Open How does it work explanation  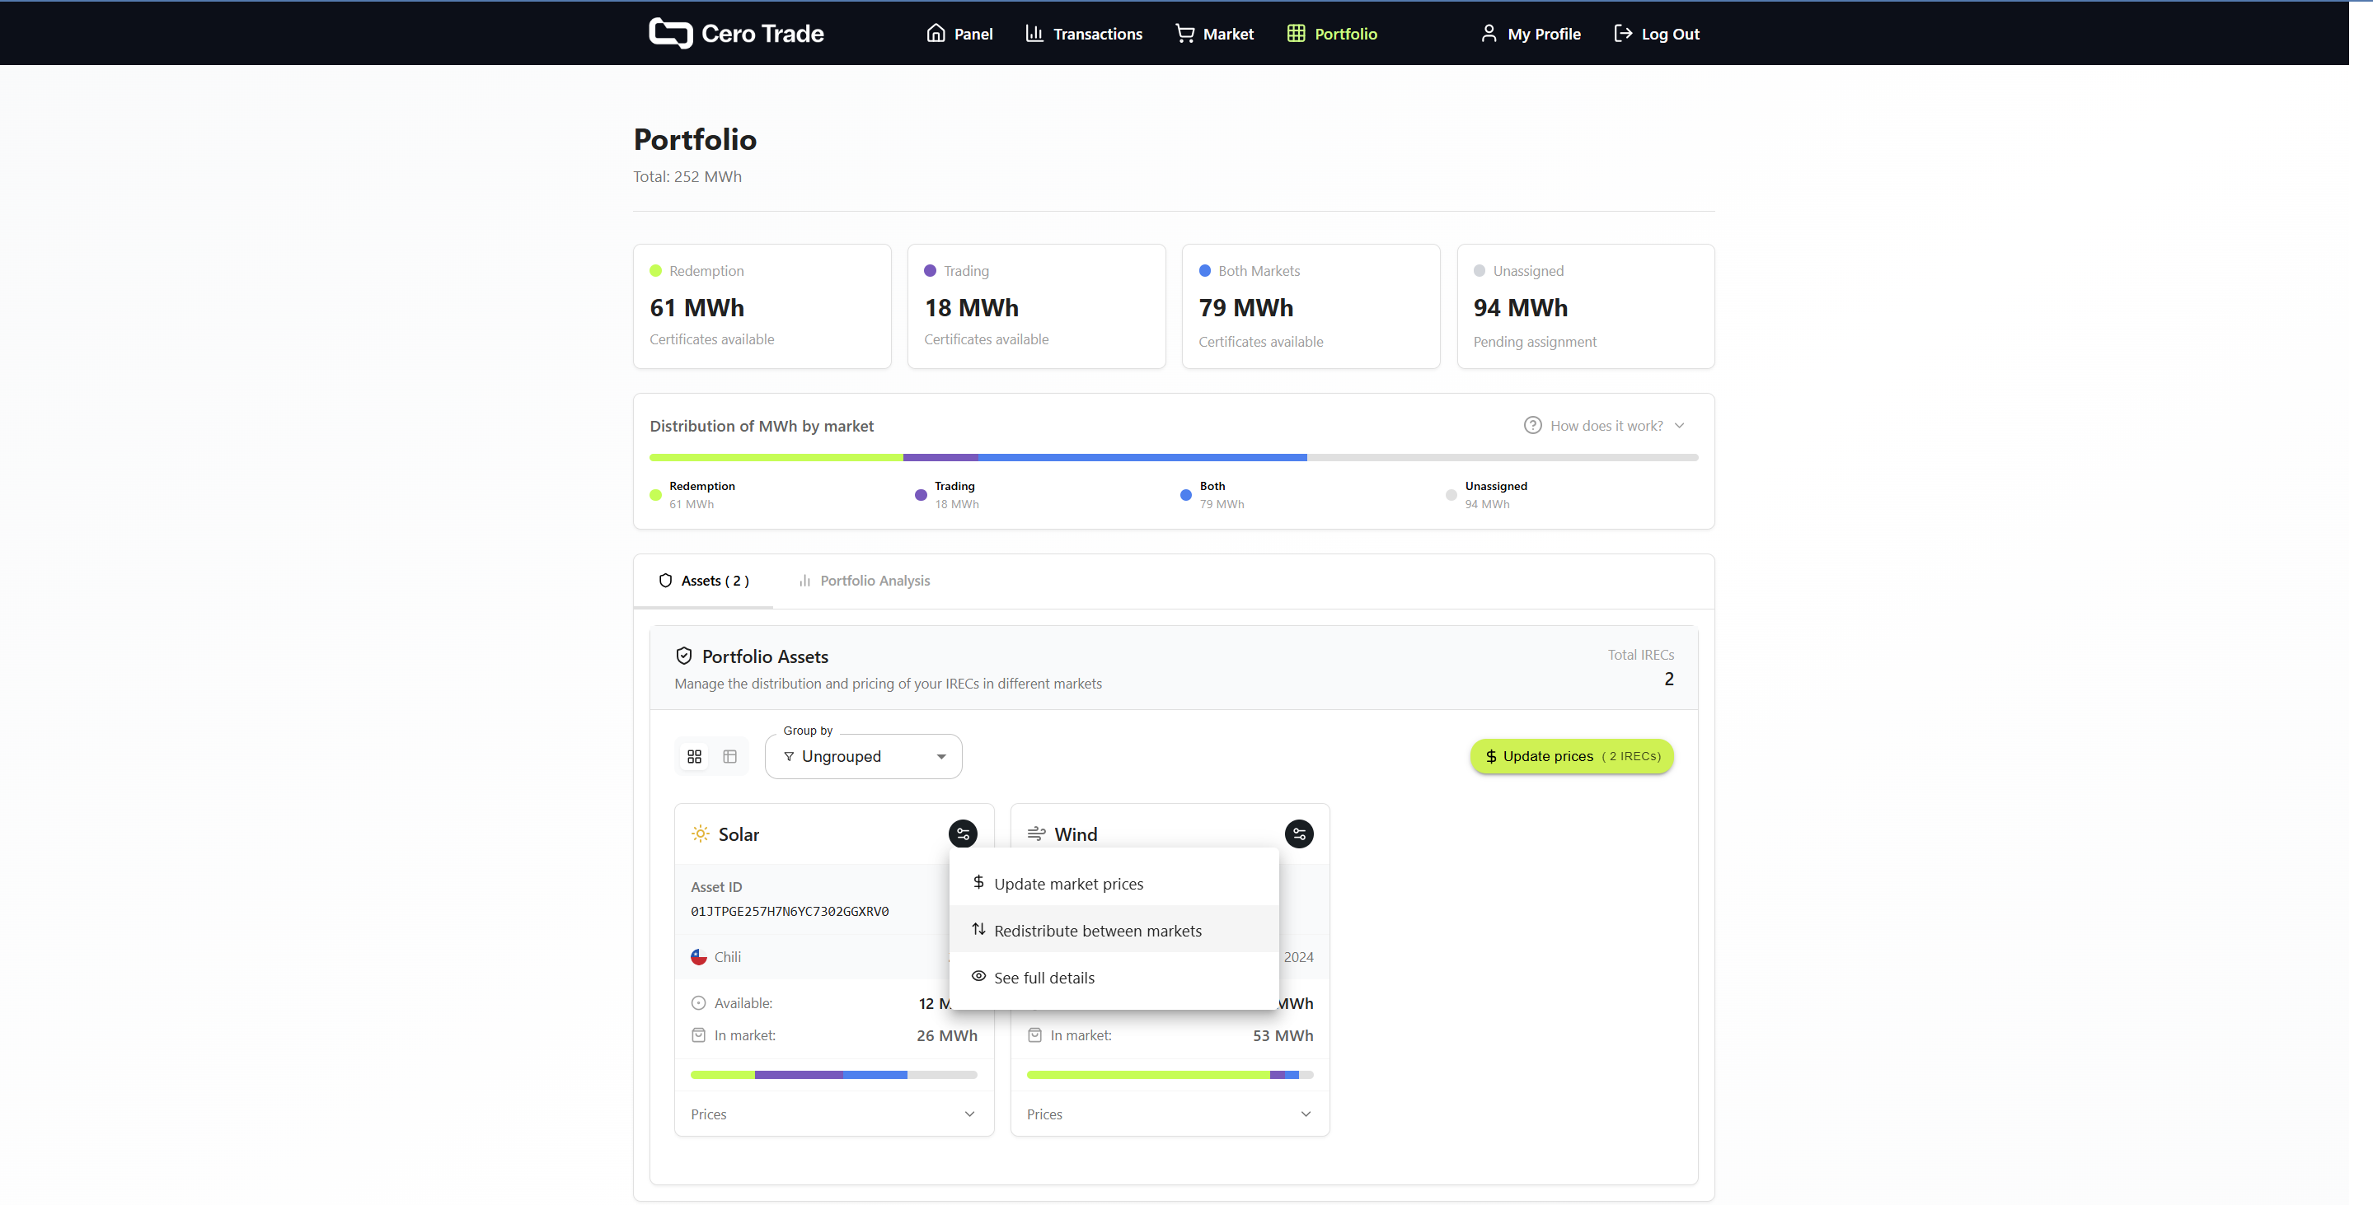pos(1605,425)
